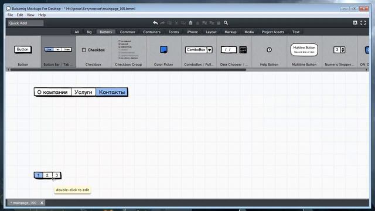Click the 'Контакты' button on the canvas
This screenshot has height=211, width=375.
(x=112, y=92)
